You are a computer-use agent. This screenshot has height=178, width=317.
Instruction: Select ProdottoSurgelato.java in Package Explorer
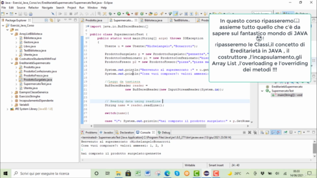[38, 80]
